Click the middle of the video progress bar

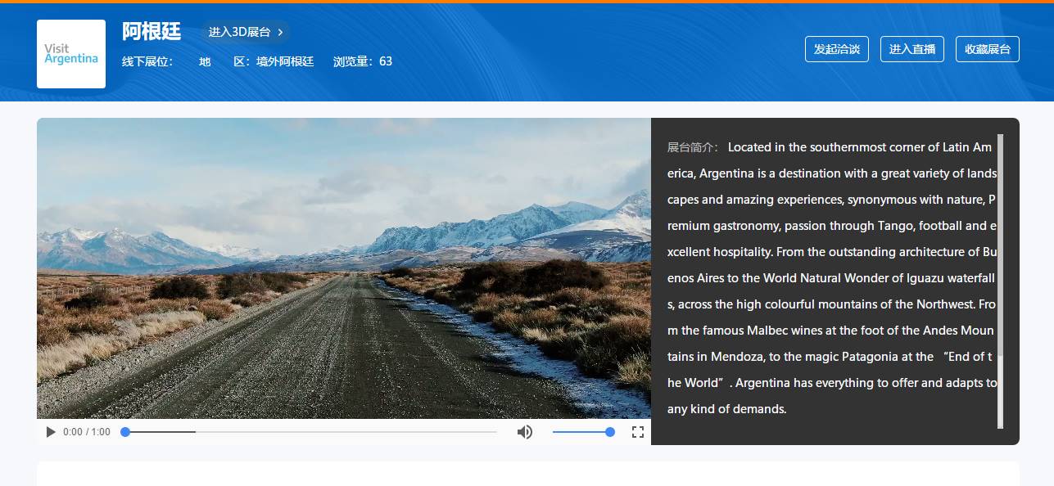tap(311, 432)
